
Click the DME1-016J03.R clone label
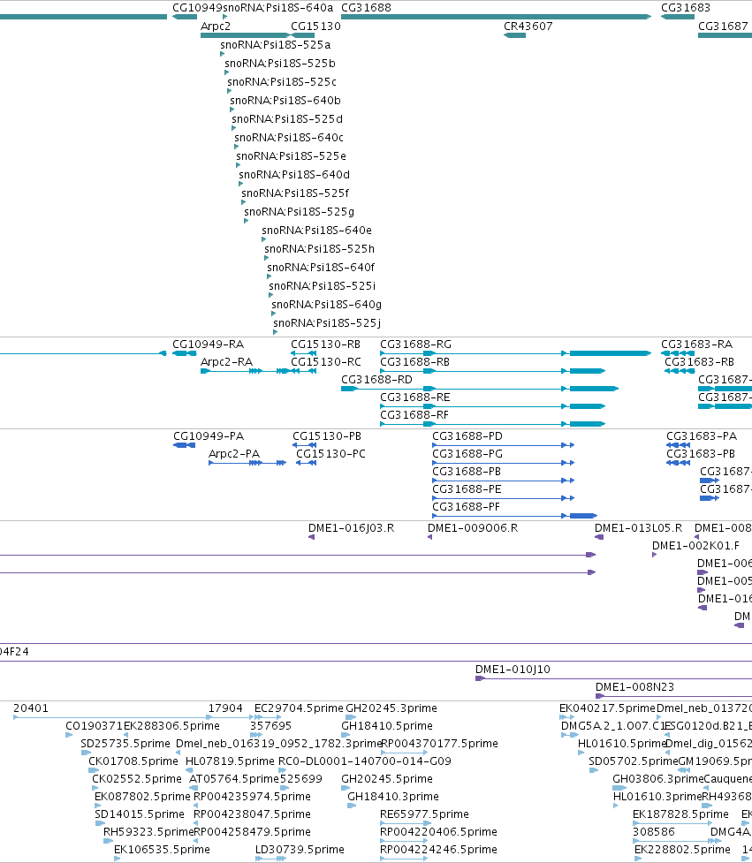[x=351, y=528]
